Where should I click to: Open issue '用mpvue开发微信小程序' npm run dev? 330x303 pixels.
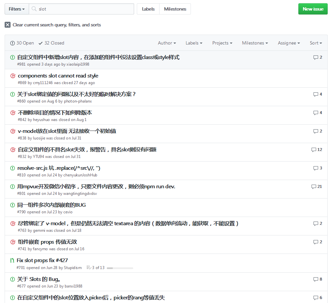(96, 187)
